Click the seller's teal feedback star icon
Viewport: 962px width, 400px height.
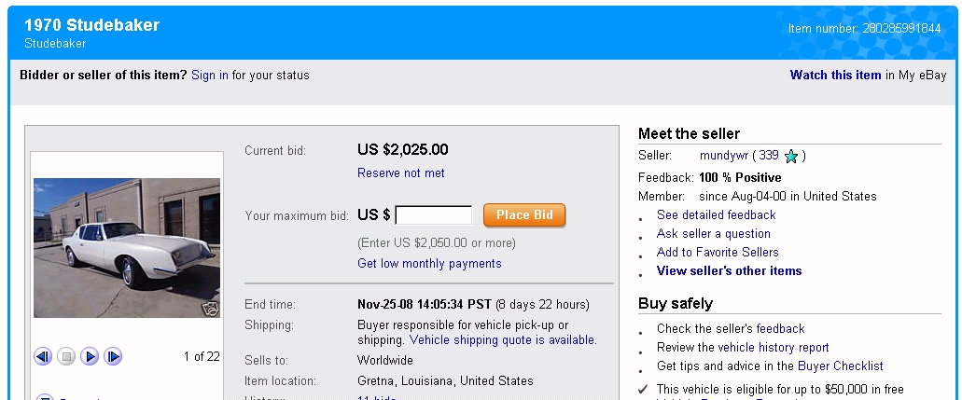tap(791, 157)
